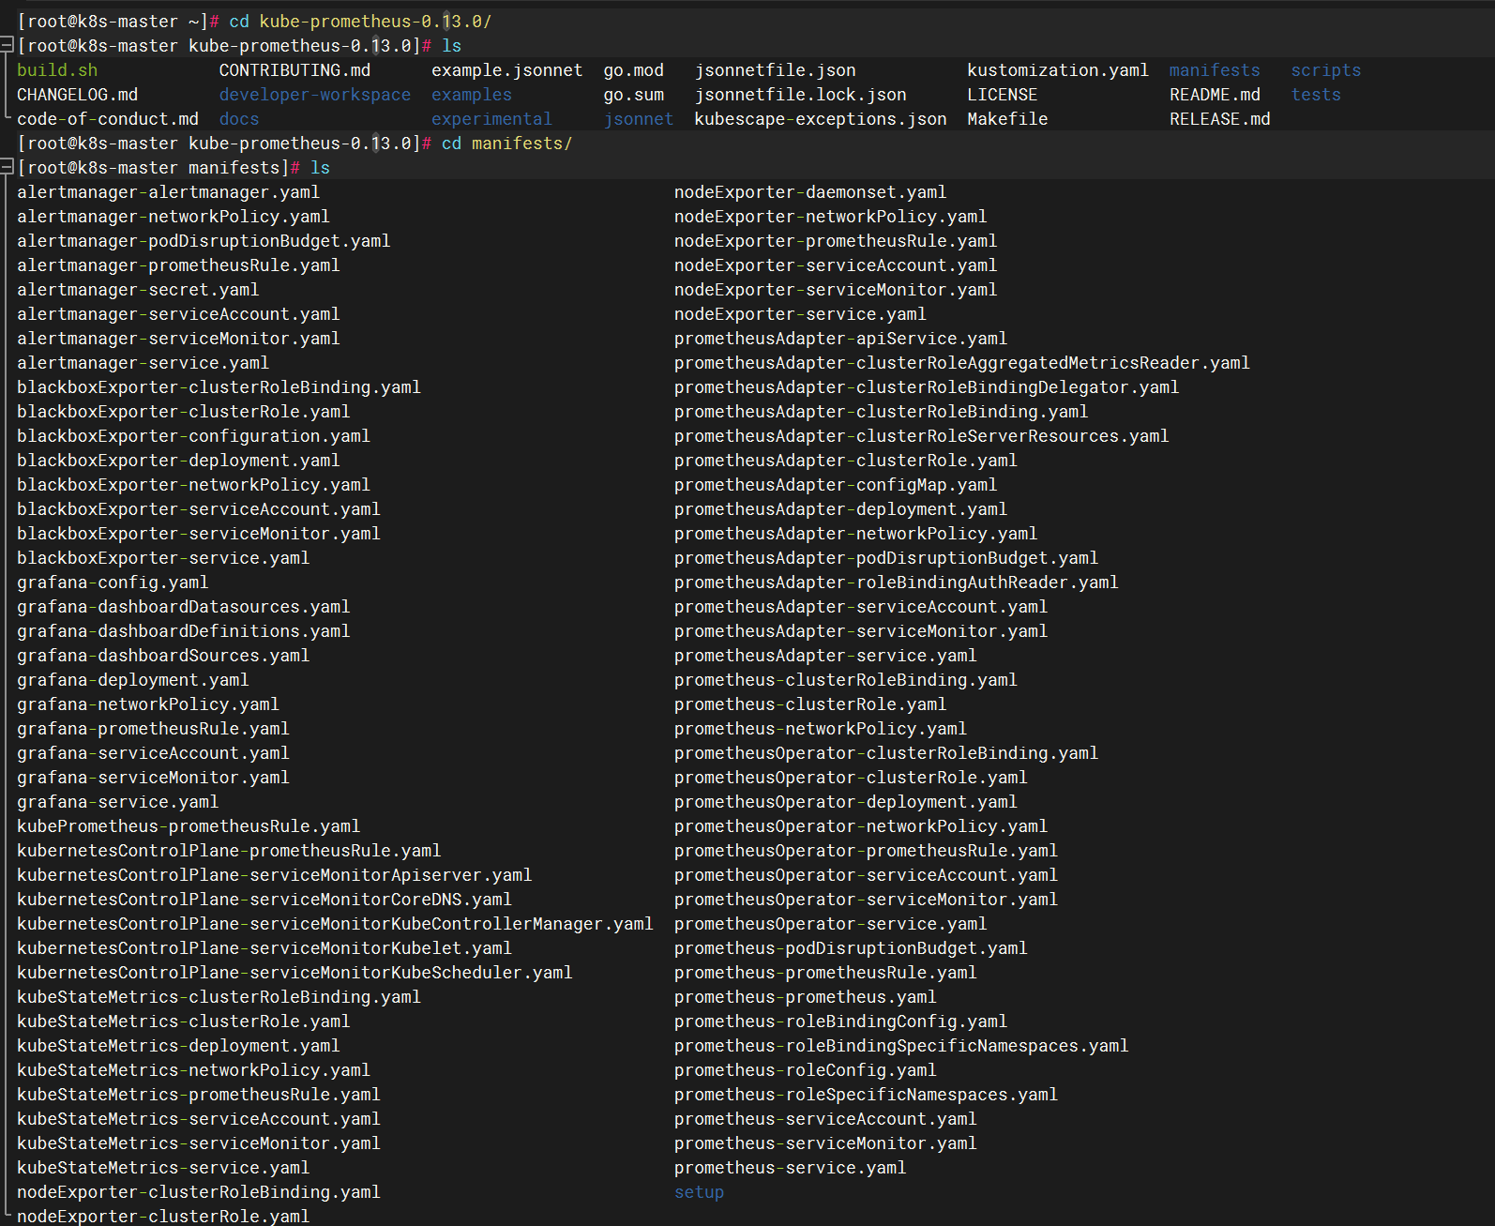
Task: Click prometheus-podDisruptionBudget.yaml
Action: tap(851, 948)
